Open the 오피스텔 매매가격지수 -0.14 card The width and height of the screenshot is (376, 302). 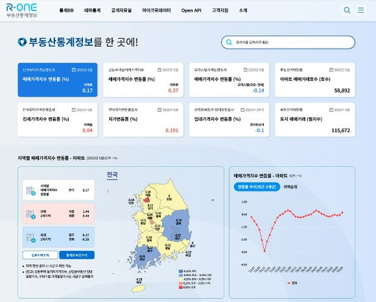pos(229,80)
